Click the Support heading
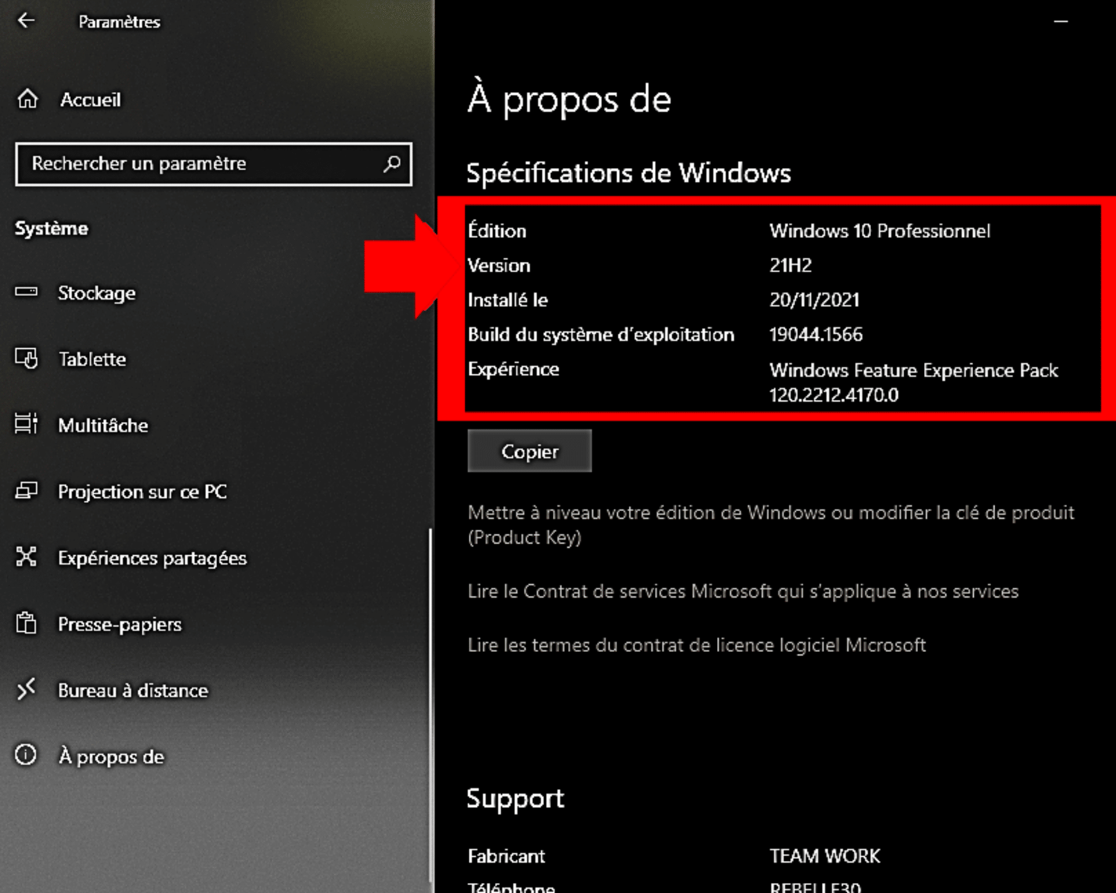The image size is (1116, 893). tap(516, 799)
